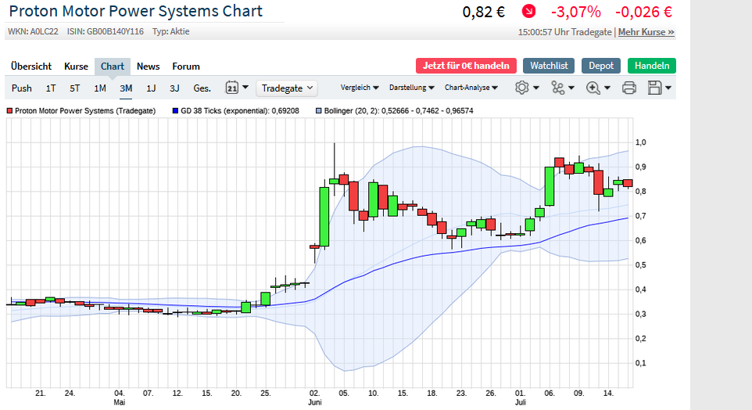This screenshot has width=752, height=410.
Task: Open the Darstellung dropdown
Action: pos(411,88)
